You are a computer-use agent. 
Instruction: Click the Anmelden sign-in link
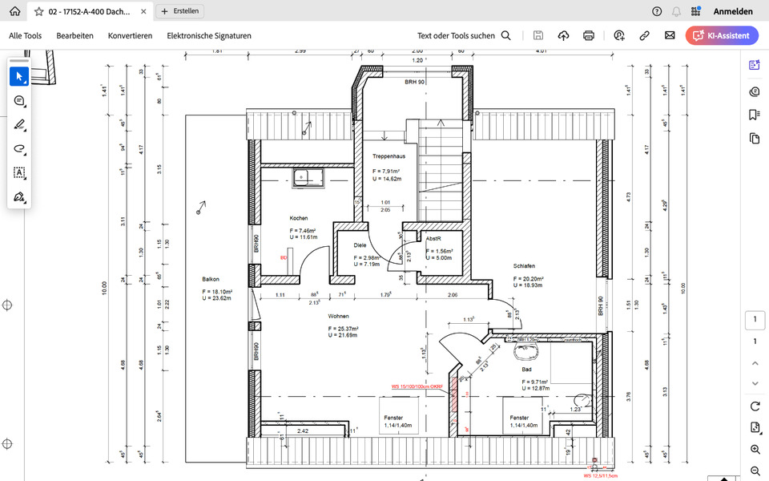[x=732, y=11]
